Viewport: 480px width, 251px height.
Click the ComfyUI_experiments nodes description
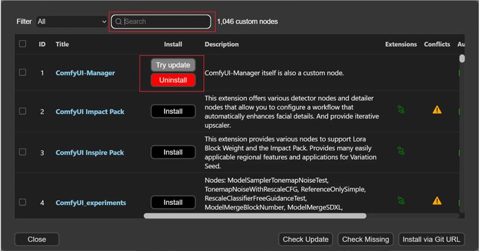285,194
